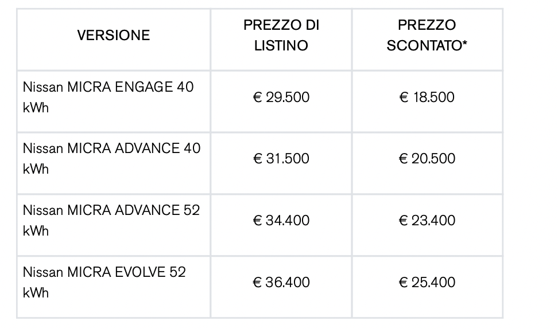Select the Nissan MICRA ADVANCE 40 kWh cell
The height and width of the screenshot is (329, 558).
[112, 158]
